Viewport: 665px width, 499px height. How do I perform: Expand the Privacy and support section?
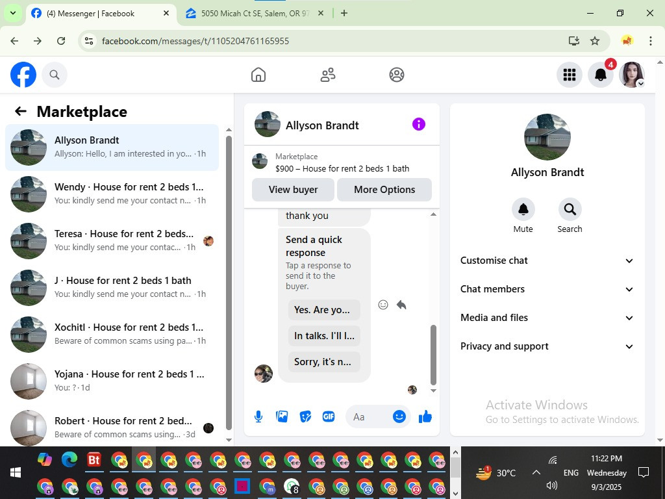tap(547, 346)
